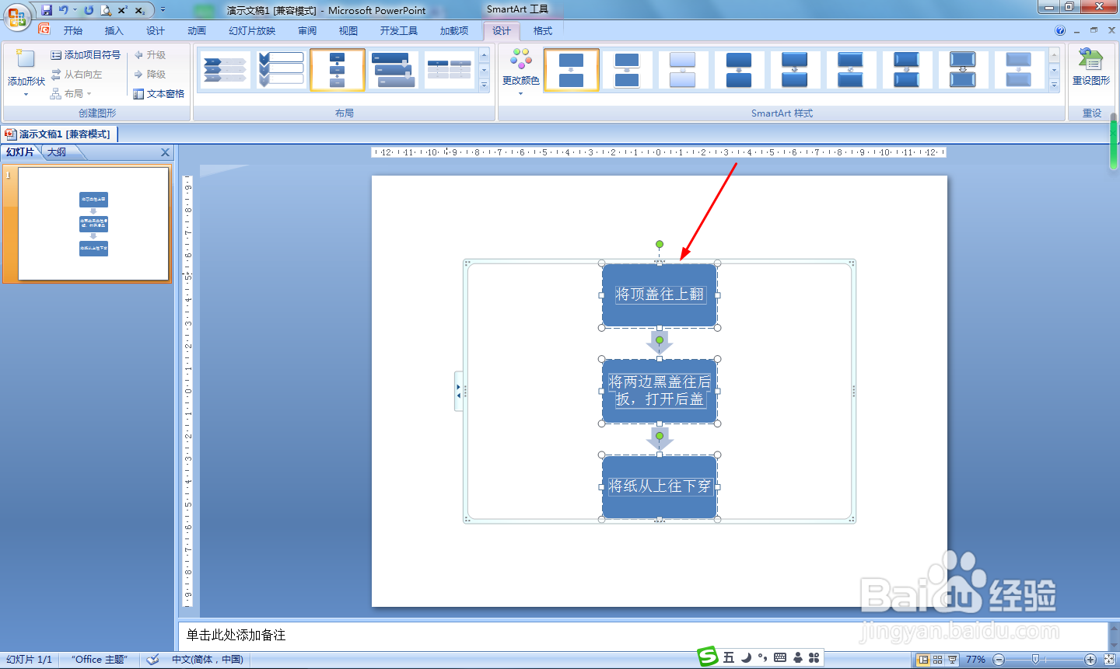1120x669 pixels.
Task: Open print preview from the quick toolbar
Action: pyautogui.click(x=106, y=10)
